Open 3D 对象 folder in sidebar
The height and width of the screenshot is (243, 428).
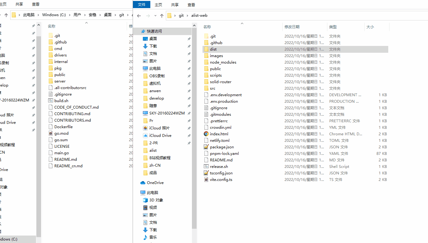point(156,200)
